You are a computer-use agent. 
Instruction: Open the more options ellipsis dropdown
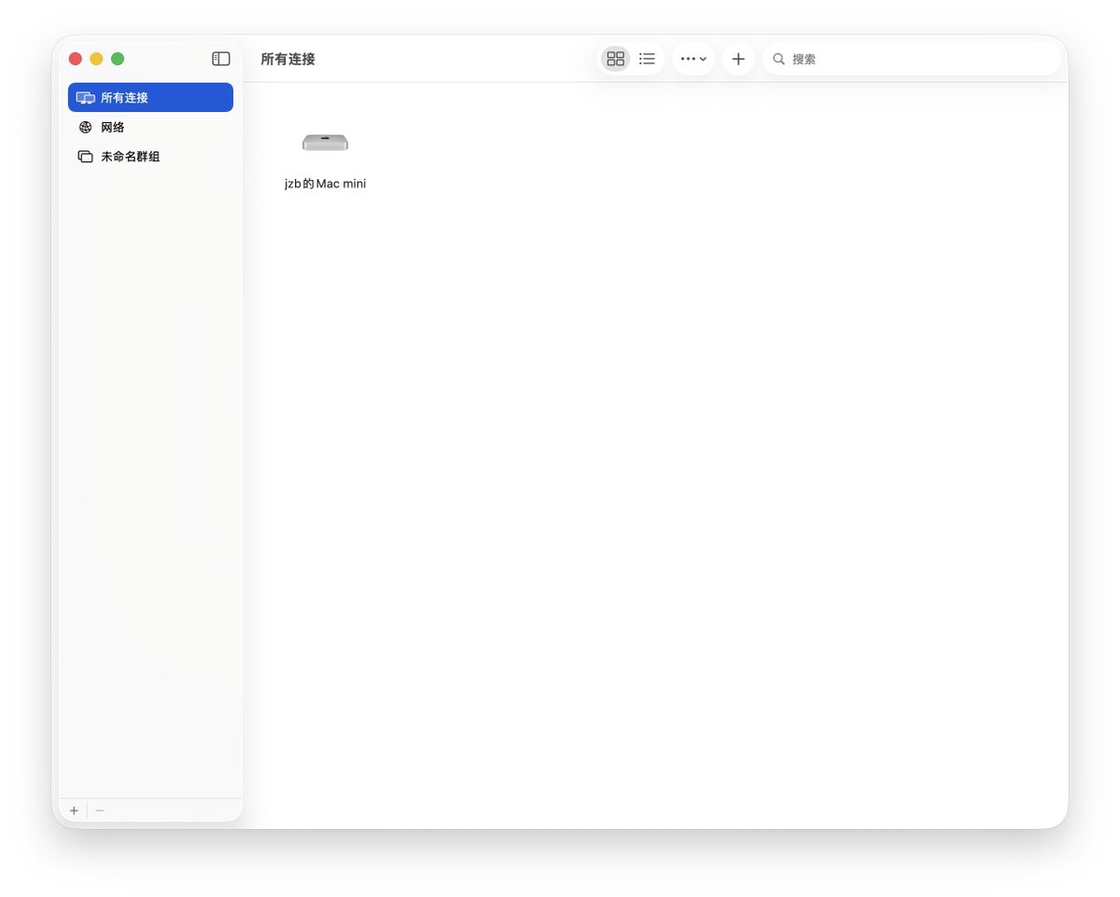688,58
